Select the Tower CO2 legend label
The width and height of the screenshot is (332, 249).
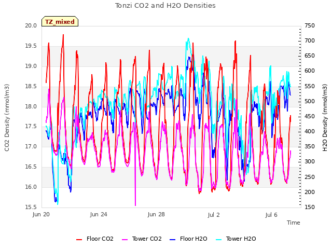coord(147,239)
